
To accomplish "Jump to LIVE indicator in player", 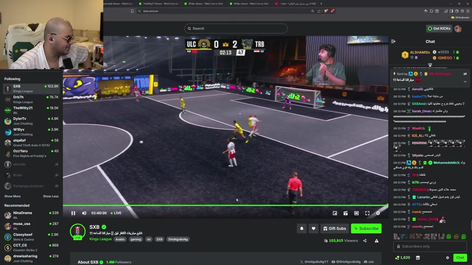I will [x=116, y=213].
